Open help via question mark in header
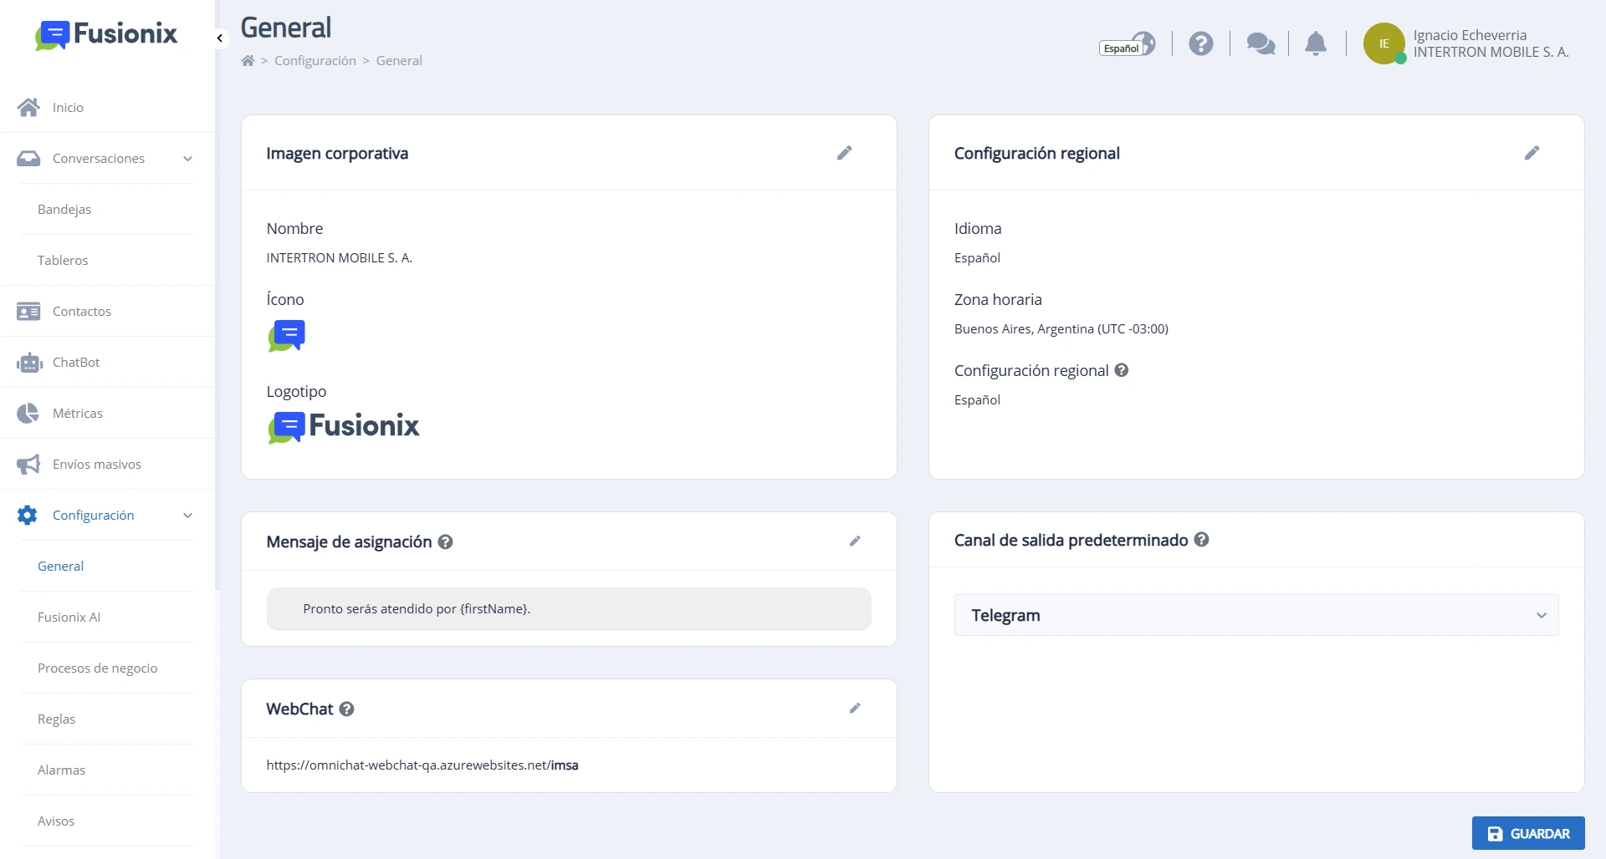Screen dimensions: 1606x859 [x=1201, y=43]
